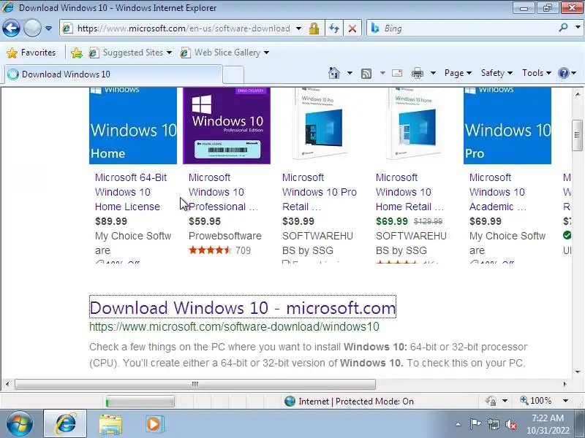Expand the Home button dropdown arrow
Image resolution: width=585 pixels, height=438 pixels.
coord(350,73)
